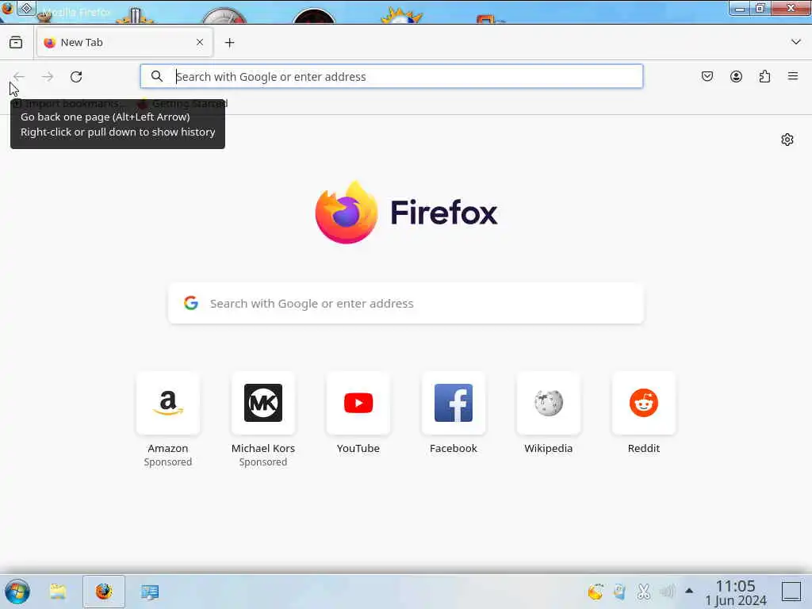Open the Start menu orb
Screen dimensions: 812x609
[x=17, y=592]
